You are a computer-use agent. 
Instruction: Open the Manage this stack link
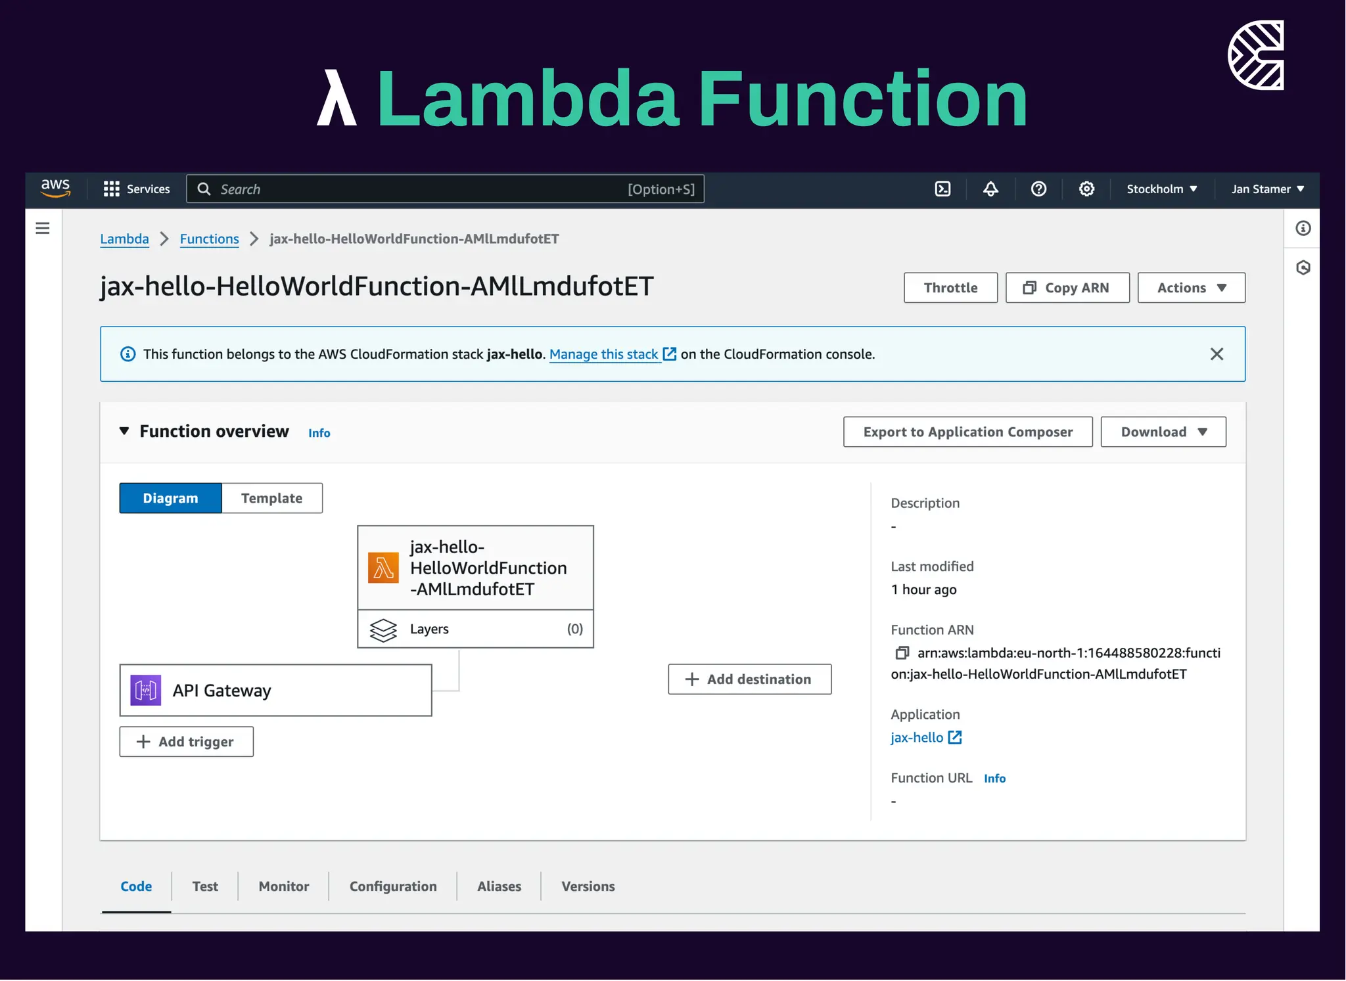(x=612, y=354)
